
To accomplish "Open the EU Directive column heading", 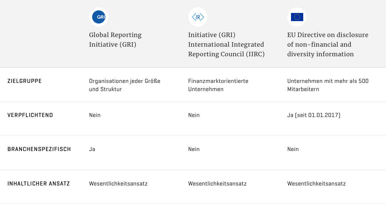I will (328, 44).
